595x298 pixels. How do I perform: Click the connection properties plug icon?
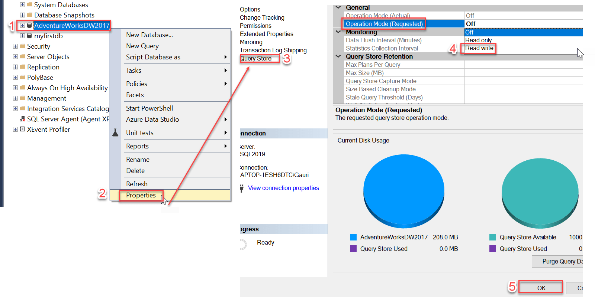click(x=242, y=188)
